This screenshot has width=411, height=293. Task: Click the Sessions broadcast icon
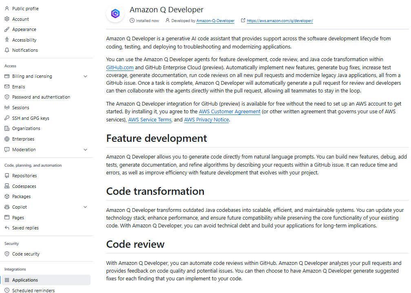coord(7,108)
